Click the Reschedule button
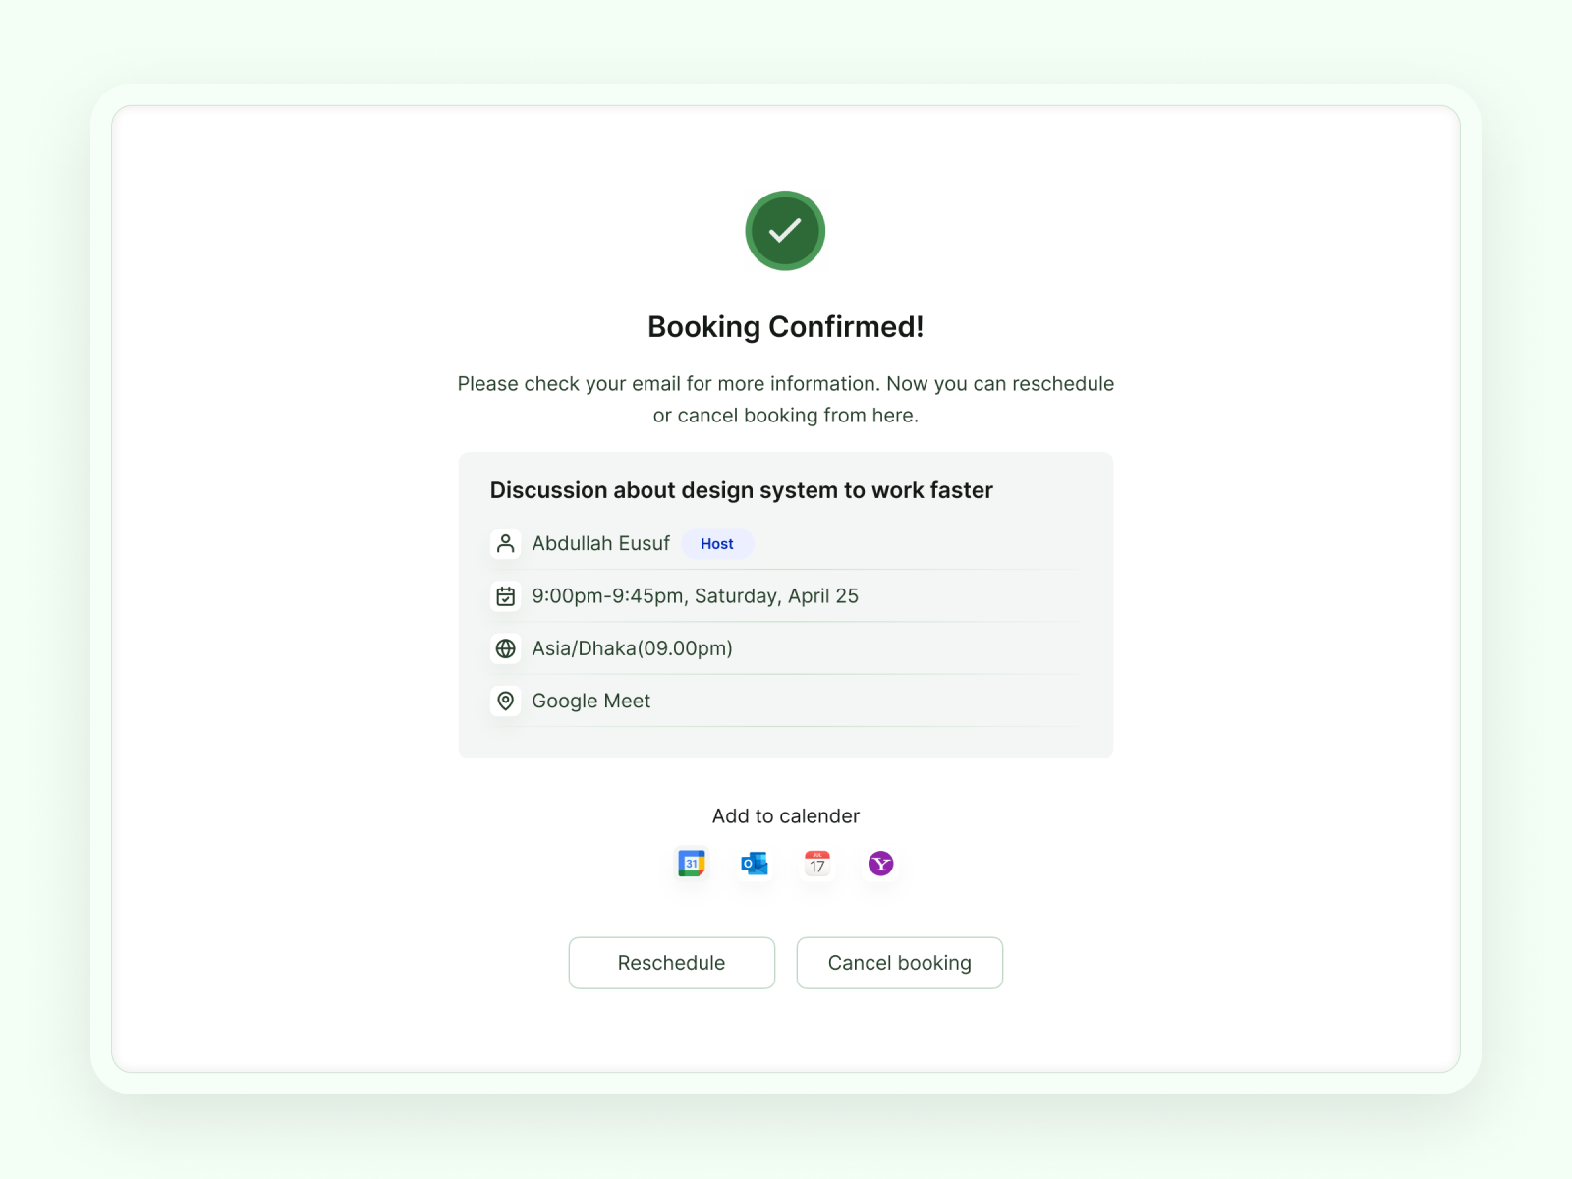The width and height of the screenshot is (1572, 1179). point(671,963)
